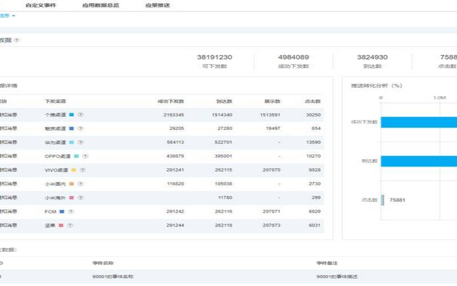Select the value 1514340 in the table
Image resolution: width=457 pixels, height=286 pixels.
222,115
